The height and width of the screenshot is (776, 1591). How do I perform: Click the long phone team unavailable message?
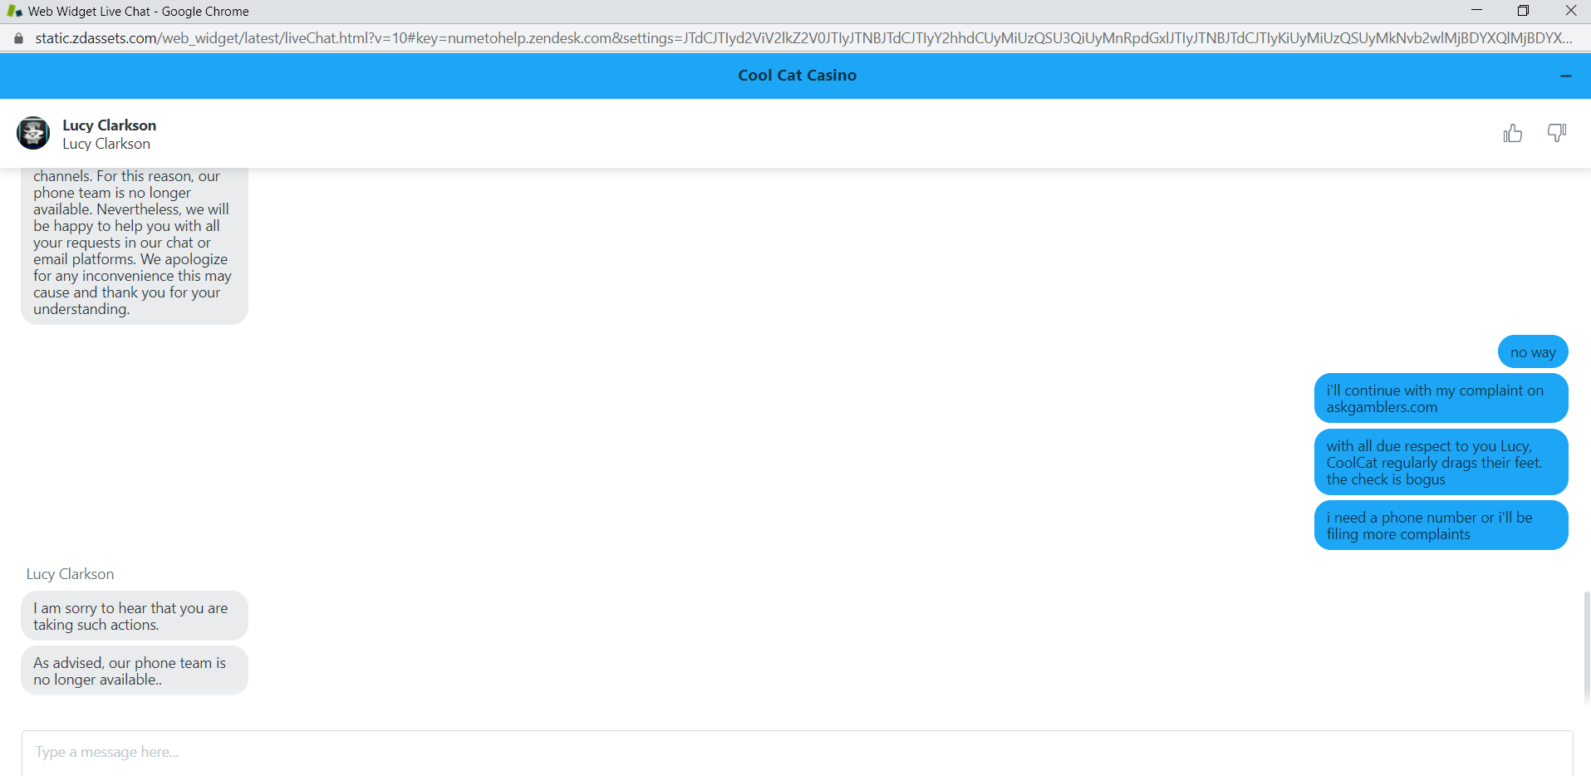135,246
